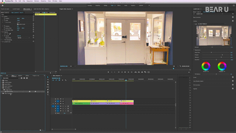
Task: Toggle the Uniform Scale checkbox
Action: point(18,24)
